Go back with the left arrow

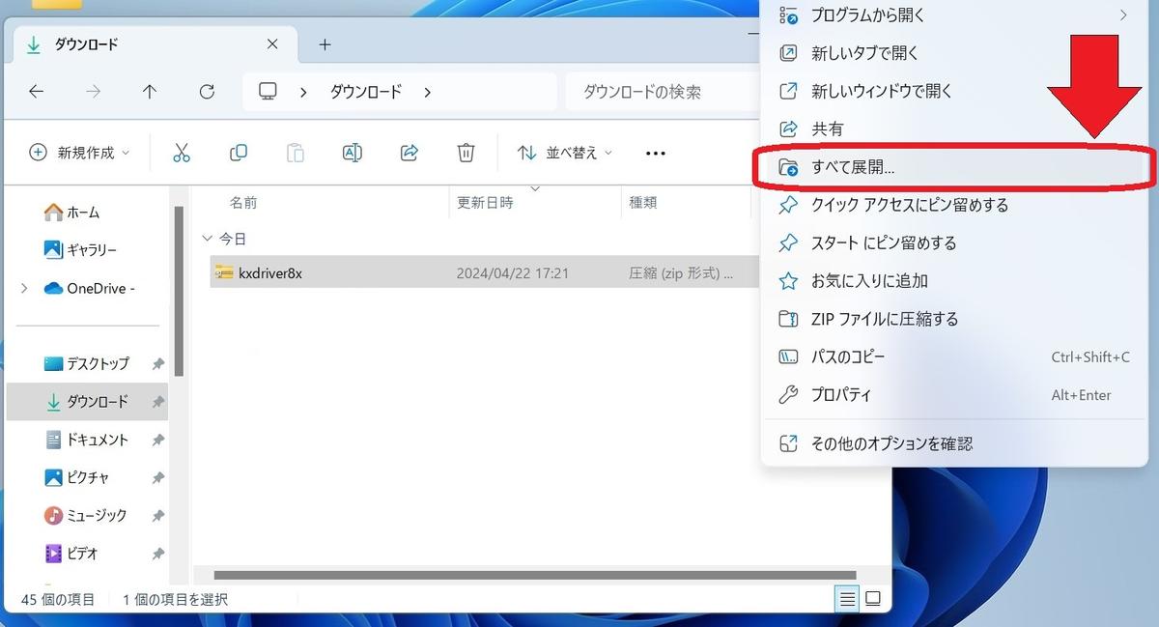[x=37, y=92]
